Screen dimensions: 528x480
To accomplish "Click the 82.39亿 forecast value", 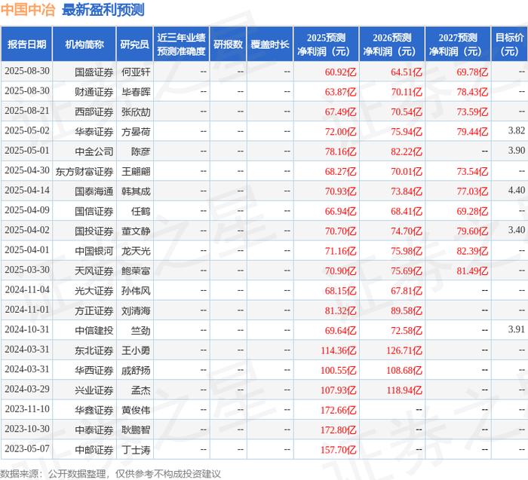I will click(472, 251).
